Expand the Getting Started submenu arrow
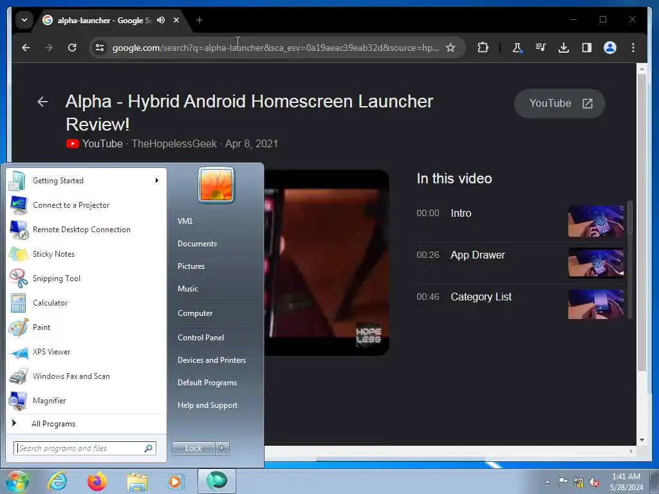Image resolution: width=659 pixels, height=494 pixels. (157, 181)
